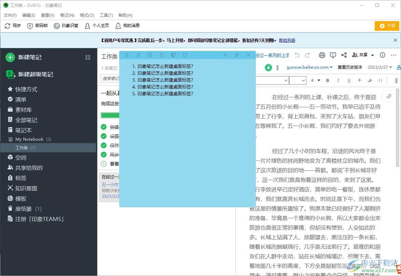The image size is (401, 276).
Task: Open the more options ellipsis menu
Action: 393,55
